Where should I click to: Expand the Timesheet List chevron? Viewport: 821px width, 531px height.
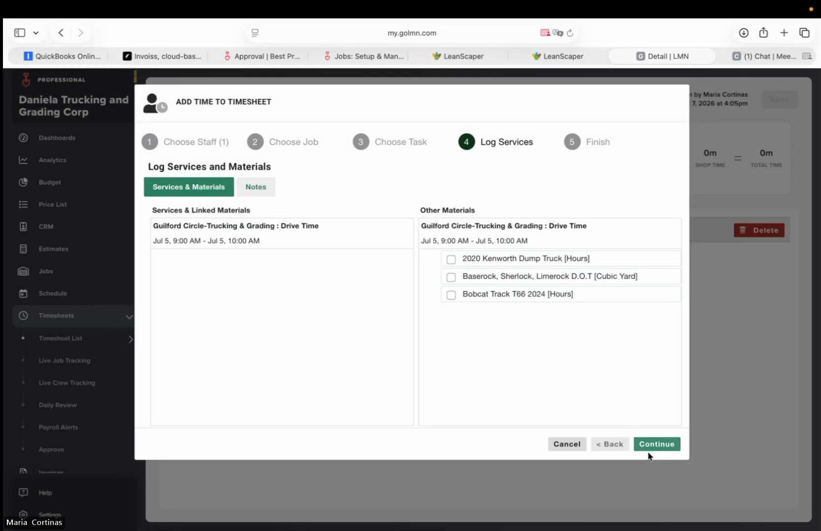pos(130,339)
